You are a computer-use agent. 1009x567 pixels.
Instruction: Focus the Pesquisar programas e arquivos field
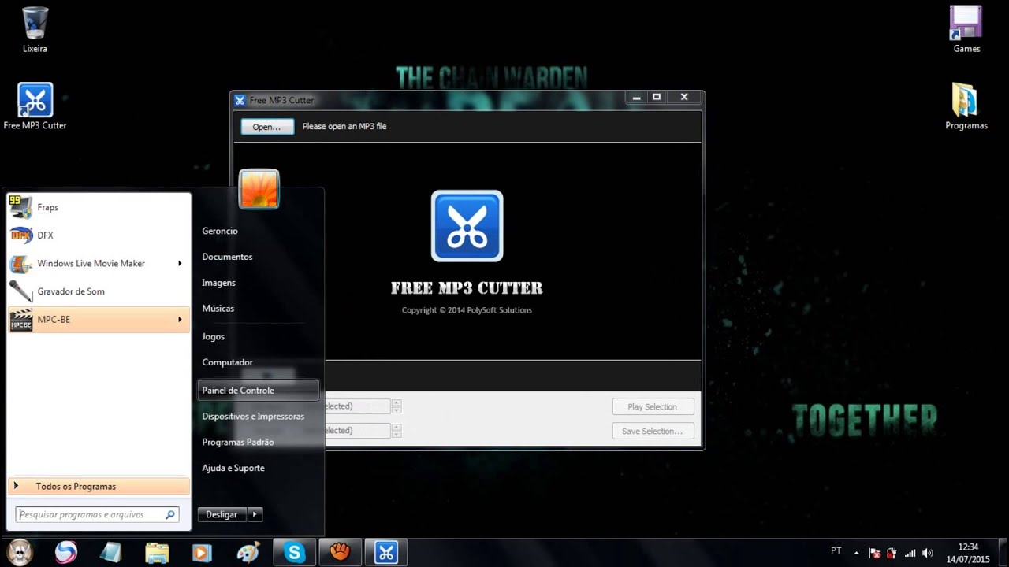point(97,514)
